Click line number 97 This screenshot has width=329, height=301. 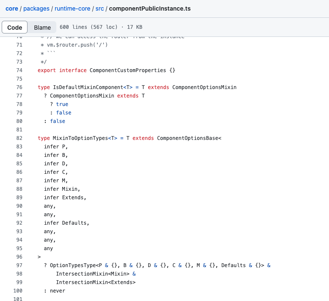(19, 265)
